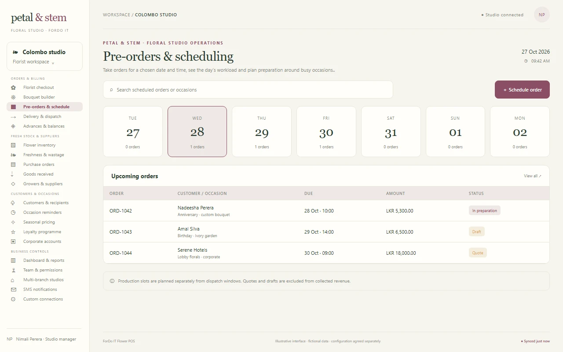The image size is (563, 352).
Task: Click the Purchase orders icon
Action: pyautogui.click(x=13, y=165)
